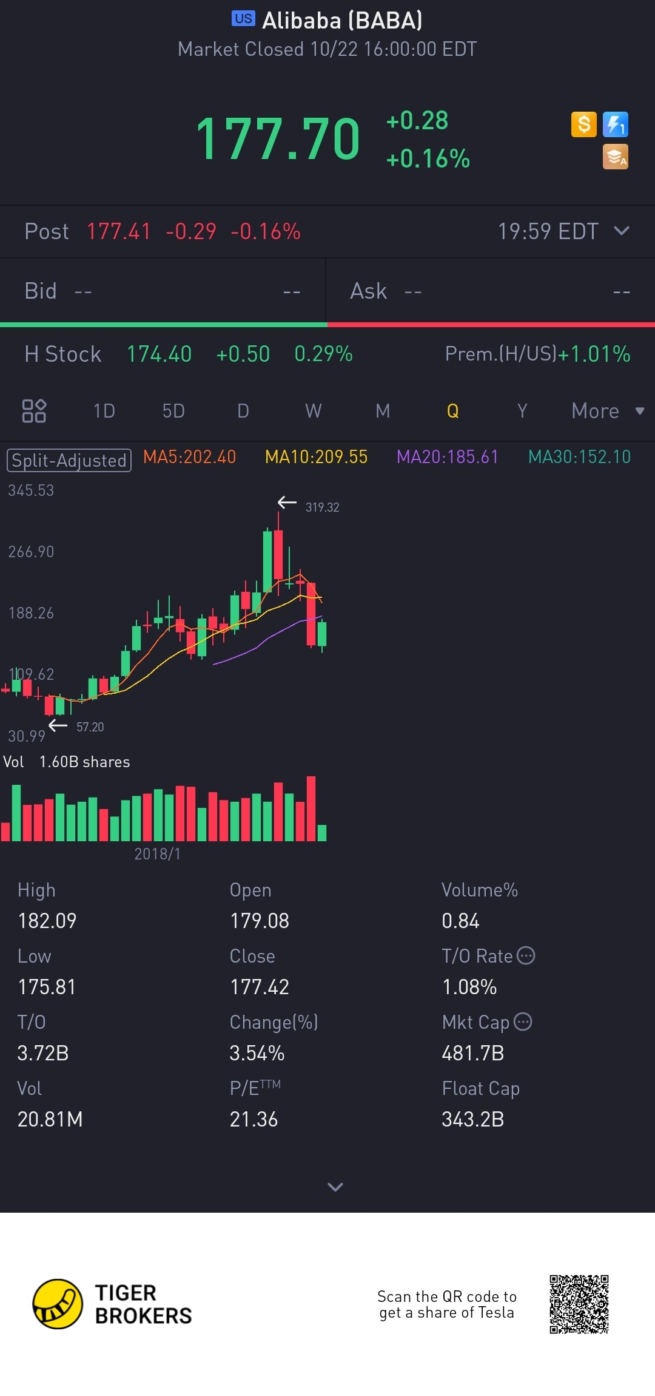This screenshot has height=1396, width=655.
Task: Switch to the 1D chart tab
Action: point(104,411)
